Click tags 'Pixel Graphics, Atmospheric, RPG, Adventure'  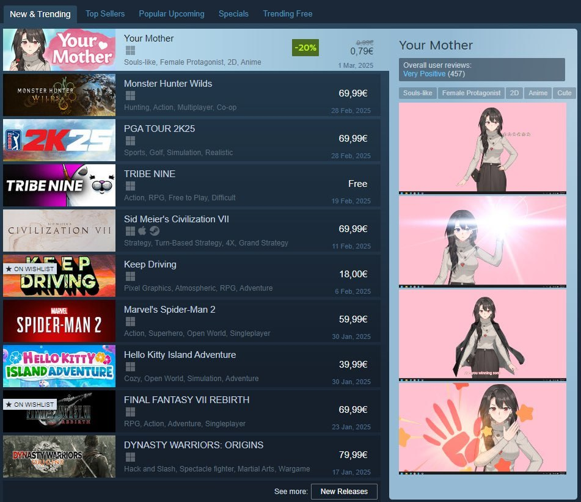point(198,288)
